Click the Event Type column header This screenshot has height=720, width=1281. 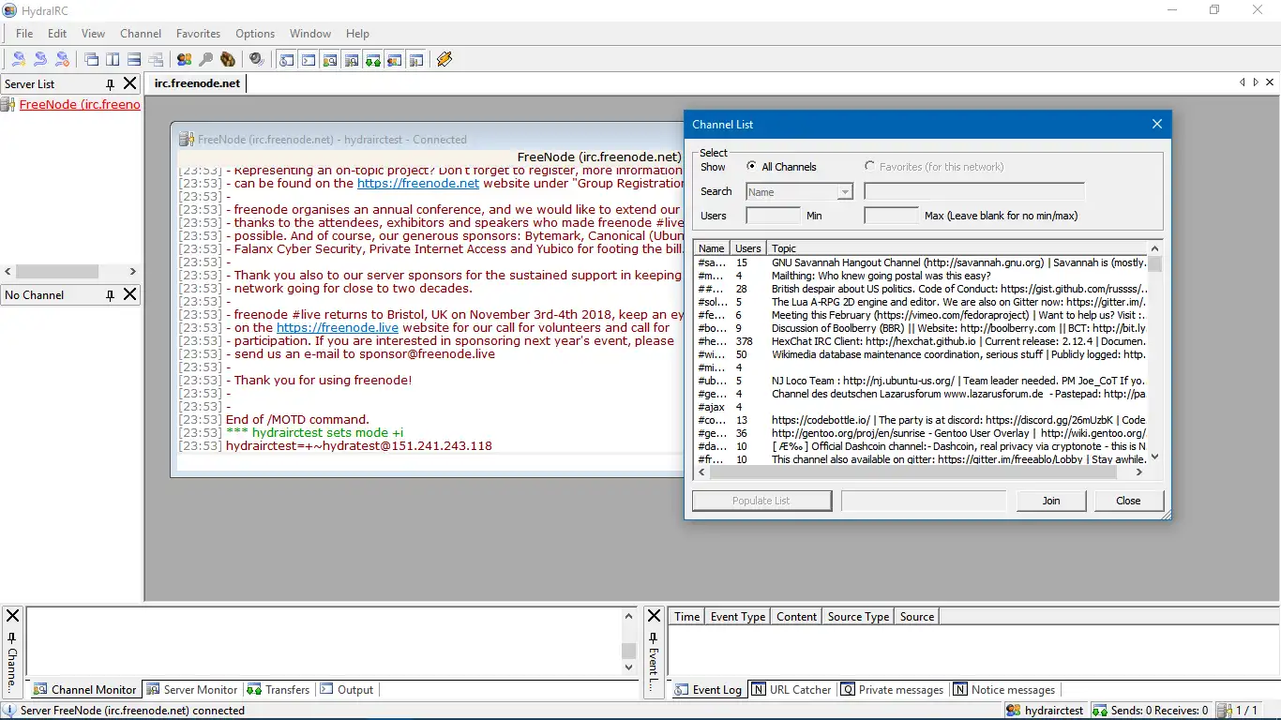[x=737, y=616]
